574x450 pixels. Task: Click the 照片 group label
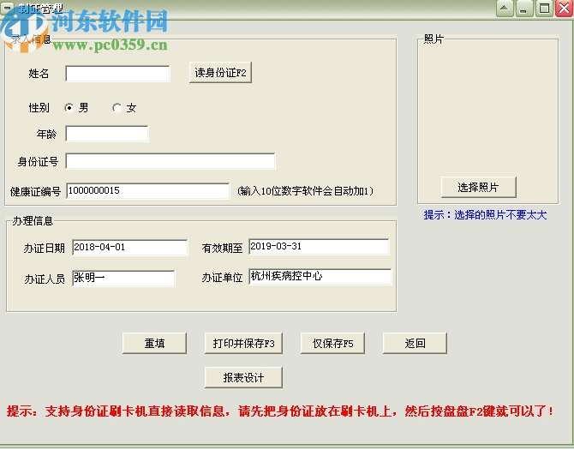(x=433, y=39)
